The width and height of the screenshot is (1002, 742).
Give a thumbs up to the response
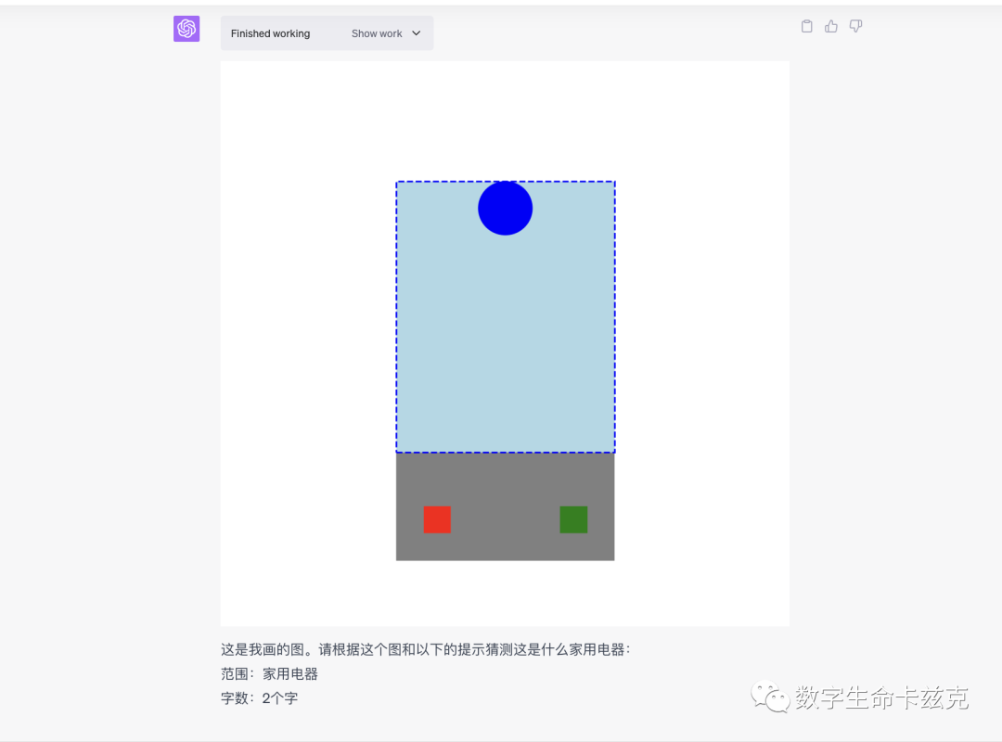(x=830, y=26)
